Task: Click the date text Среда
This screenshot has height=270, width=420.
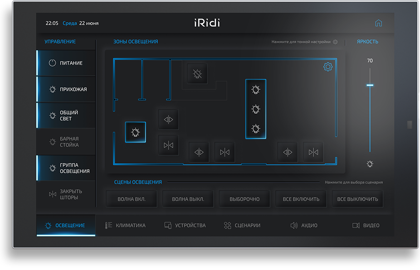Action: [70, 23]
